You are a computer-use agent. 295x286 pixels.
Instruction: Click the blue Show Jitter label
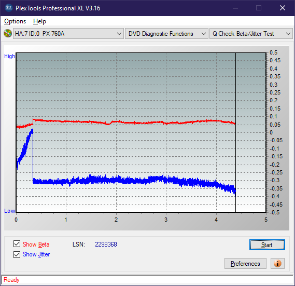tap(36, 254)
